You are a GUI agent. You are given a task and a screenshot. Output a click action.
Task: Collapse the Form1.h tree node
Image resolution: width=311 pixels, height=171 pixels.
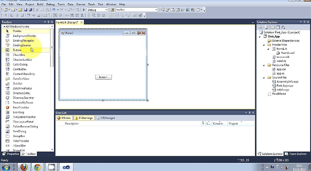click(268, 49)
